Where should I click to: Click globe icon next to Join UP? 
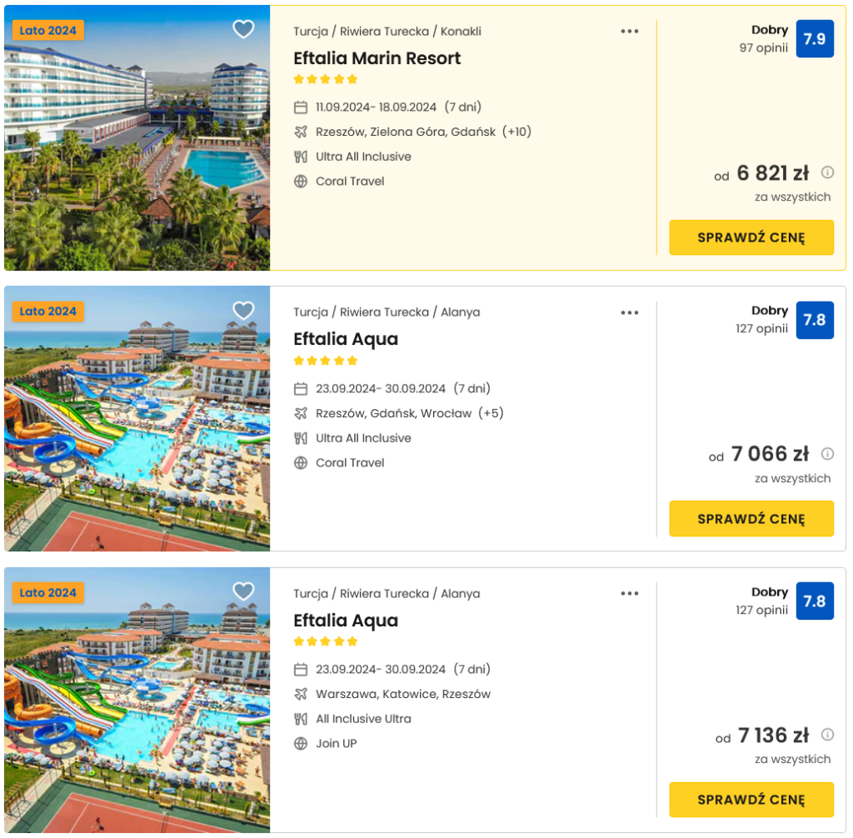pyautogui.click(x=301, y=743)
